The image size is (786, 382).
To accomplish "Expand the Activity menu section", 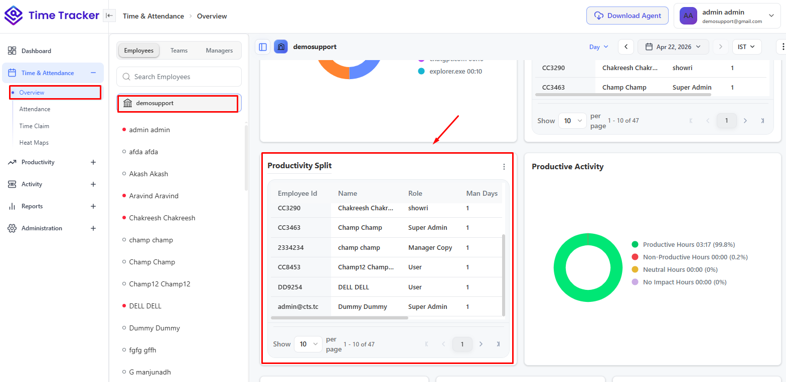I will [93, 184].
